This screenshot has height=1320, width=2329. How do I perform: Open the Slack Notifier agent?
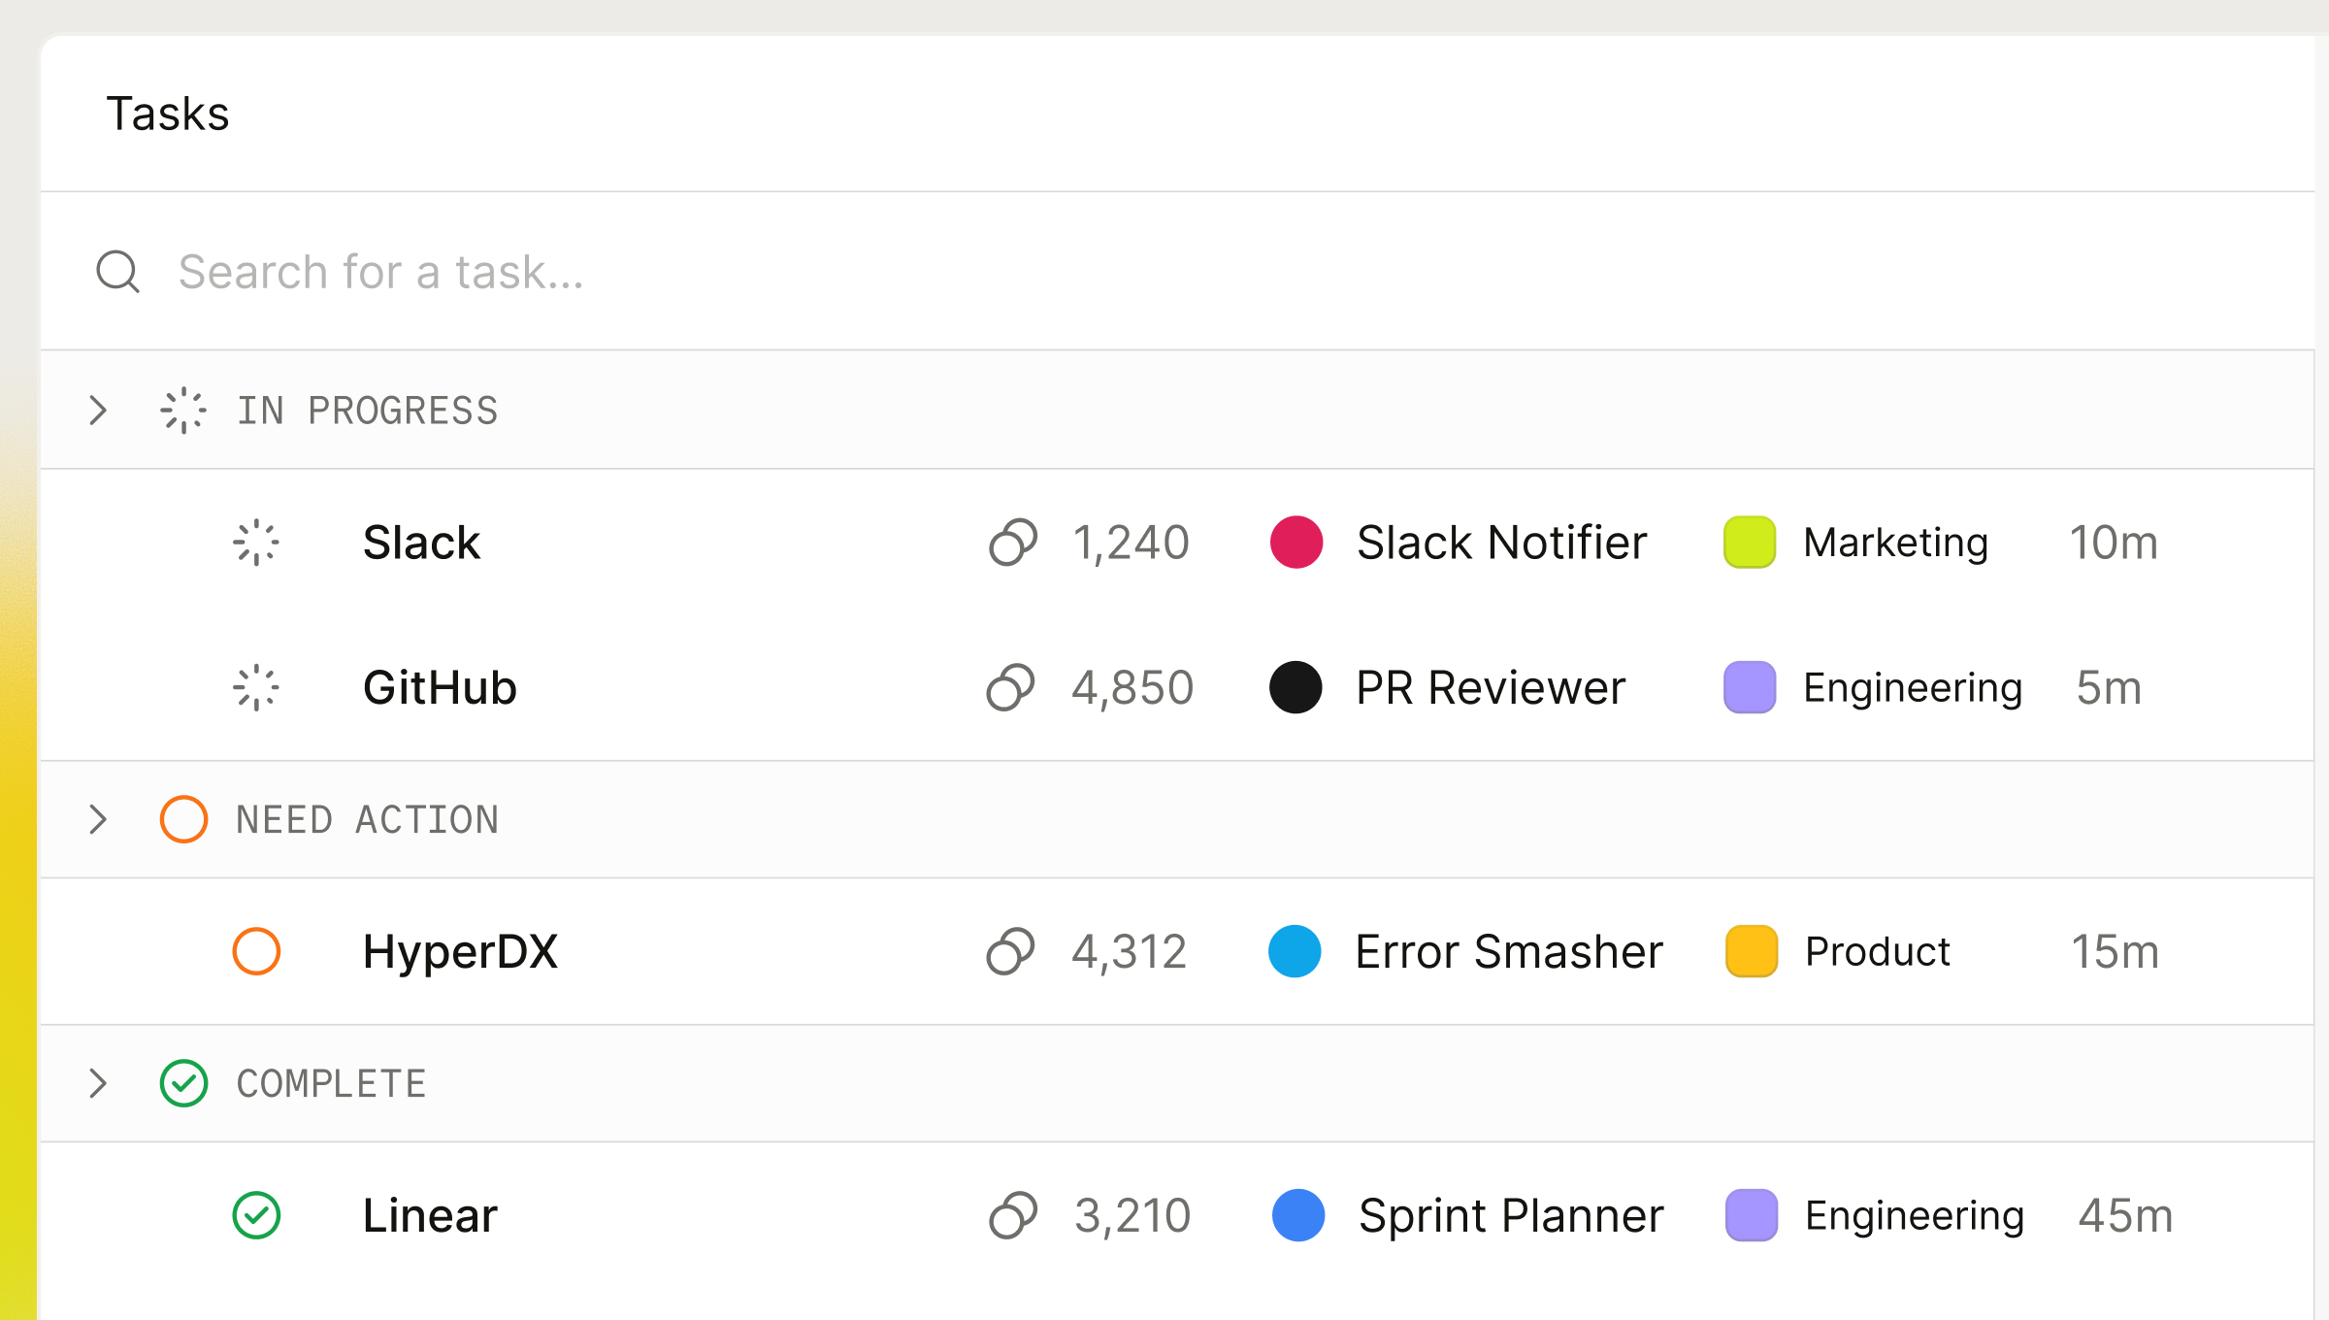1501,543
